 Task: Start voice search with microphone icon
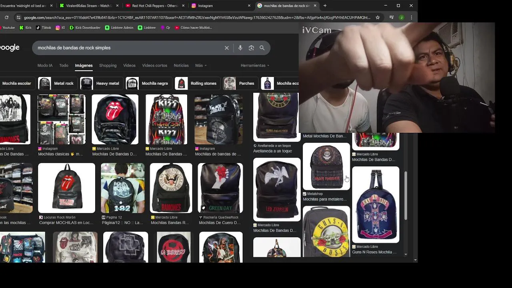click(x=240, y=48)
